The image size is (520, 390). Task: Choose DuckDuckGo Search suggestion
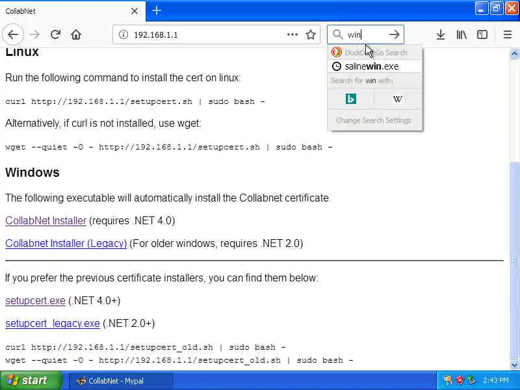[375, 53]
